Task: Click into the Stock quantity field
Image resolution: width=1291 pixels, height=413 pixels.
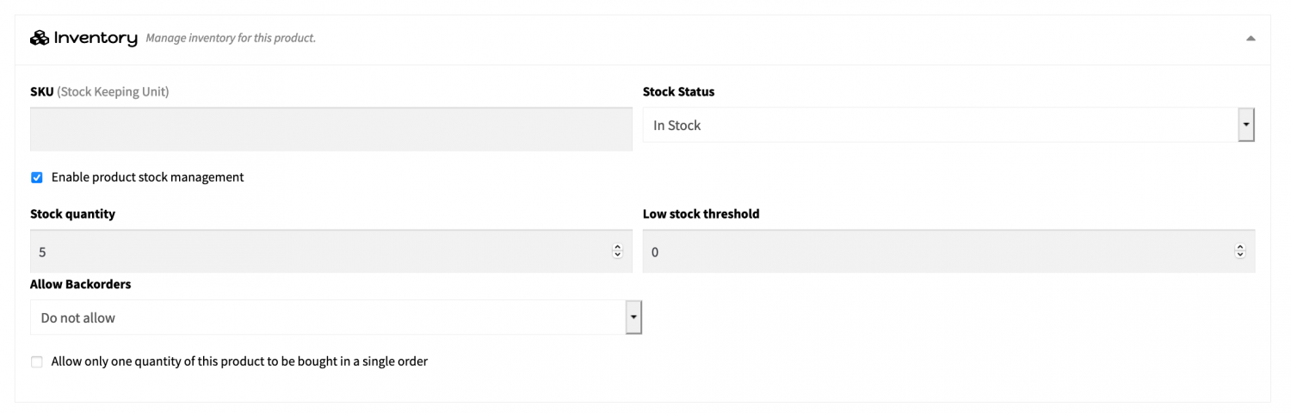Action: 331,251
